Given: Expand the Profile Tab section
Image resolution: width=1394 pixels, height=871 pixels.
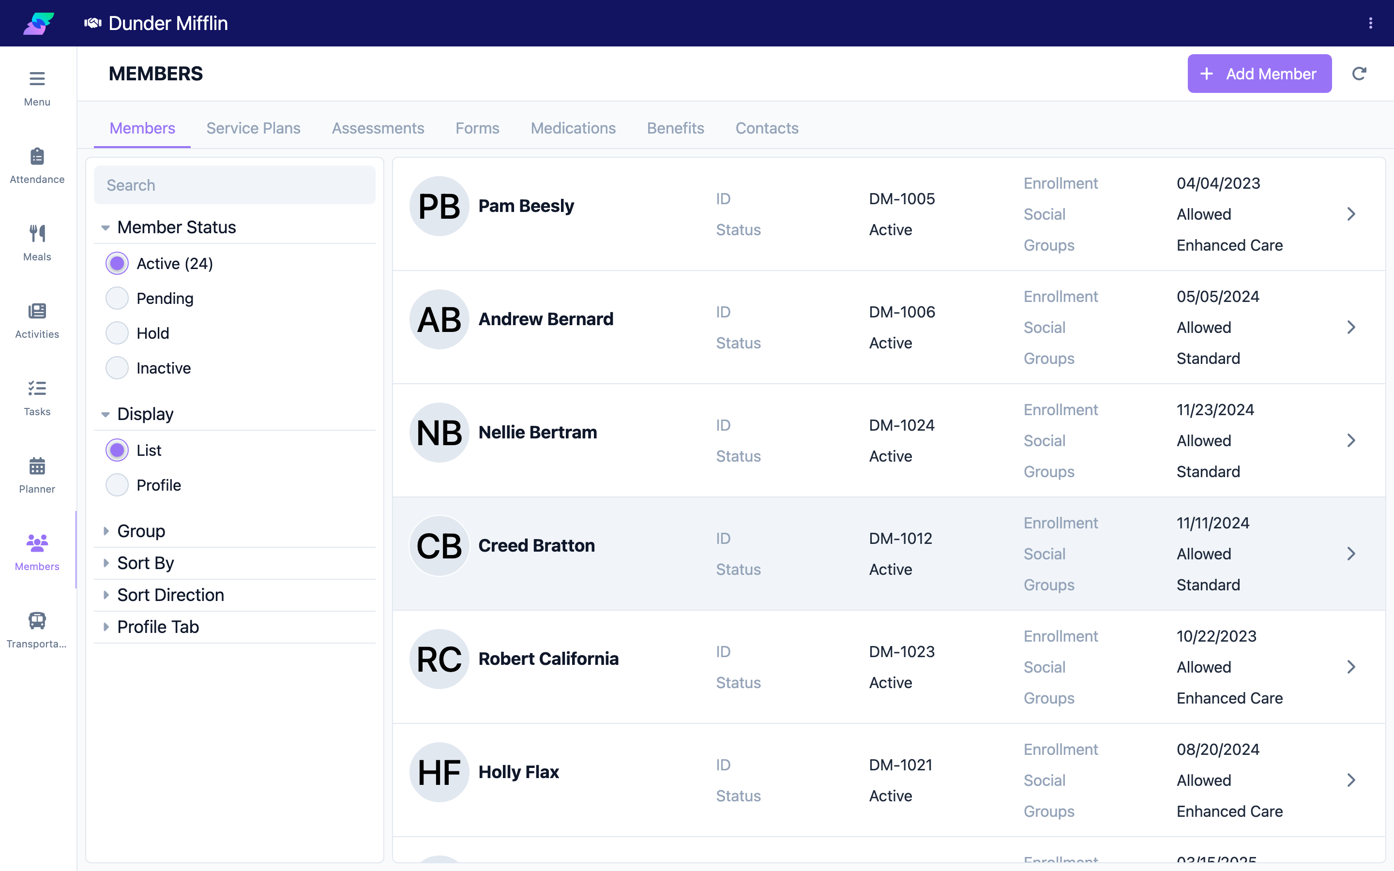Looking at the screenshot, I should point(234,627).
